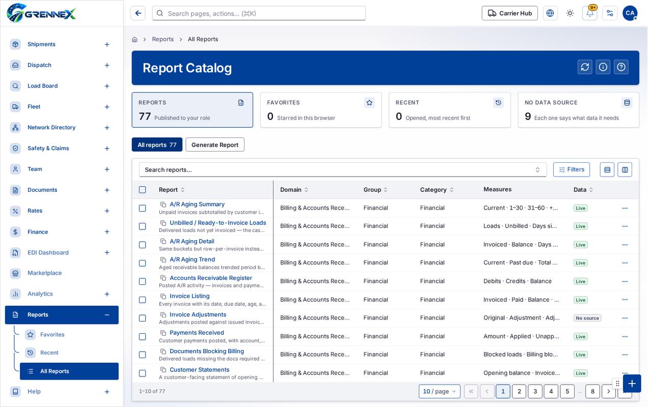Go to page 3
The width and height of the screenshot is (652, 407).
coord(535,391)
